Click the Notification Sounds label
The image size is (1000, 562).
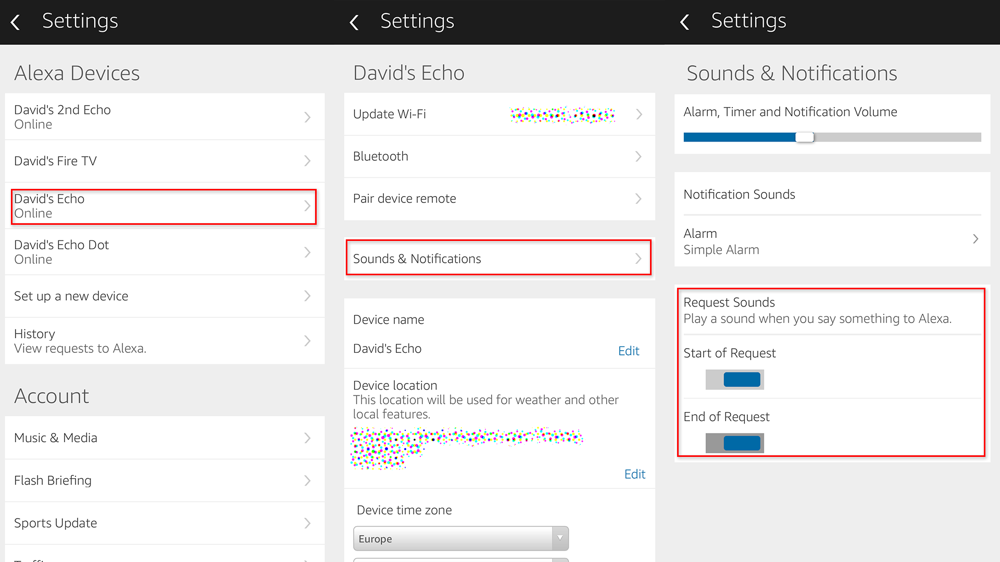click(739, 195)
